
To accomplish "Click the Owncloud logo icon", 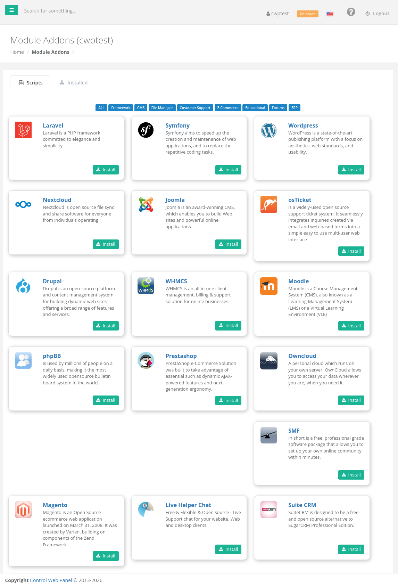I will tap(269, 360).
